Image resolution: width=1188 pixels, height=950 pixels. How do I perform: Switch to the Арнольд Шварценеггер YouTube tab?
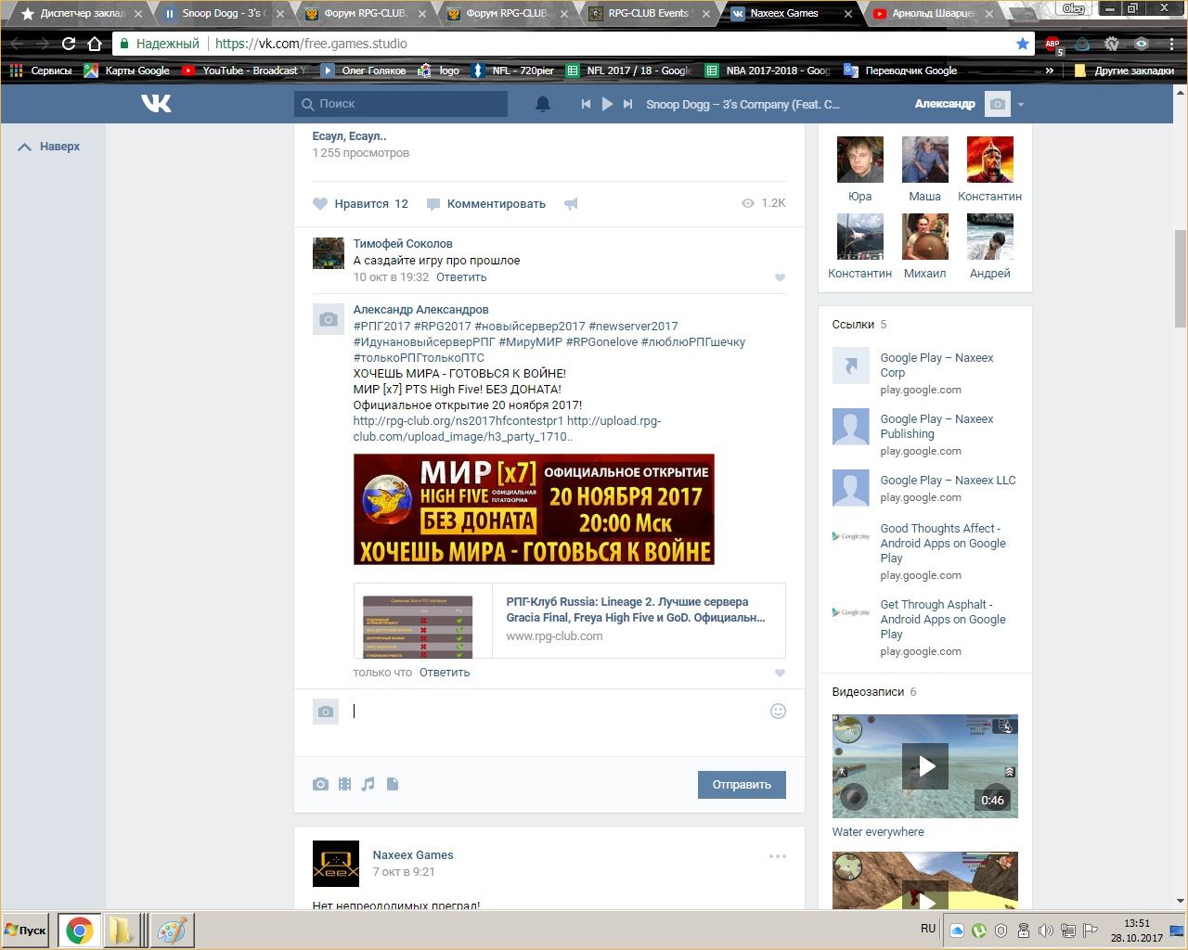tap(932, 14)
